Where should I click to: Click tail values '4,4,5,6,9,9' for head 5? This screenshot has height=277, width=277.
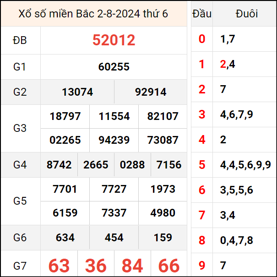tap(245, 165)
